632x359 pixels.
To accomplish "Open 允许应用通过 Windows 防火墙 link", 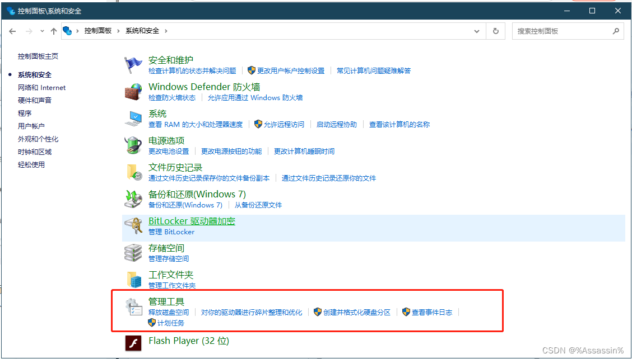I will pyautogui.click(x=255, y=98).
